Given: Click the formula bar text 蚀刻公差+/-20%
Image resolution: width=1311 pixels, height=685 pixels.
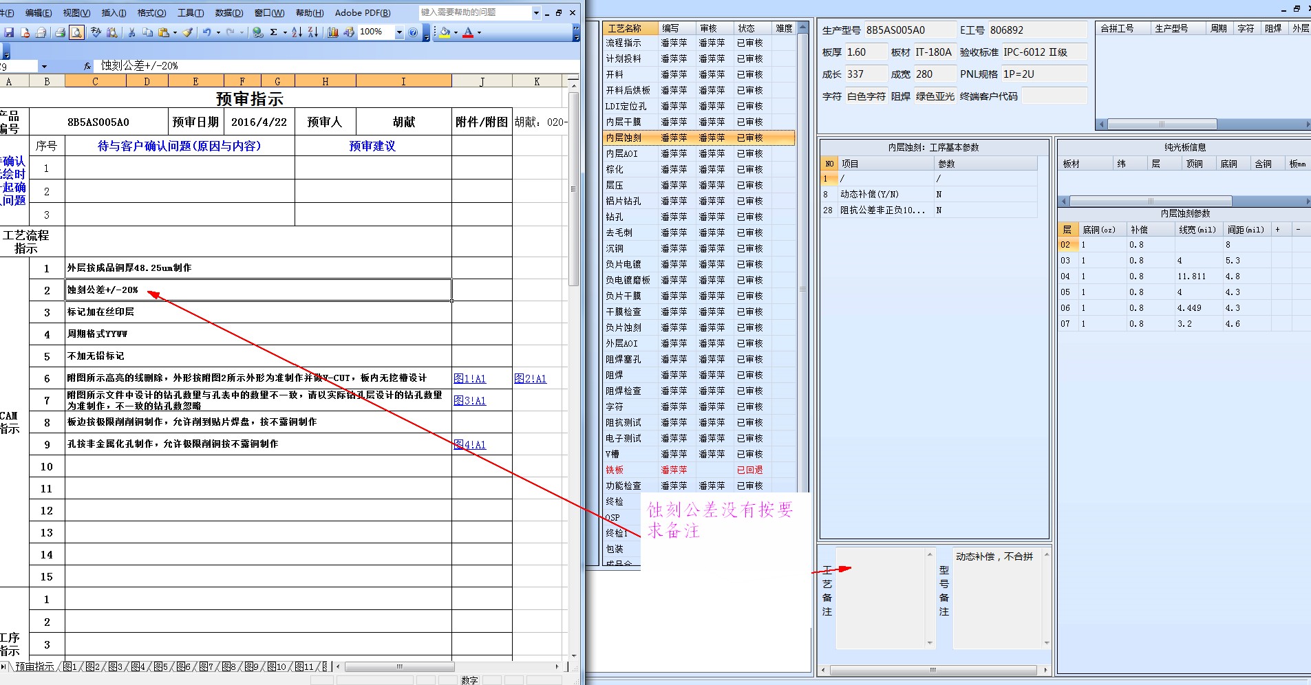Looking at the screenshot, I should (140, 66).
